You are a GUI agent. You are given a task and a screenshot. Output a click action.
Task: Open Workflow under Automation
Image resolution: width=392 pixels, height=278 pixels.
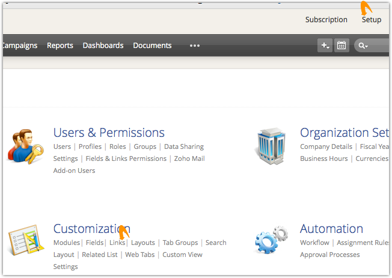coord(314,243)
